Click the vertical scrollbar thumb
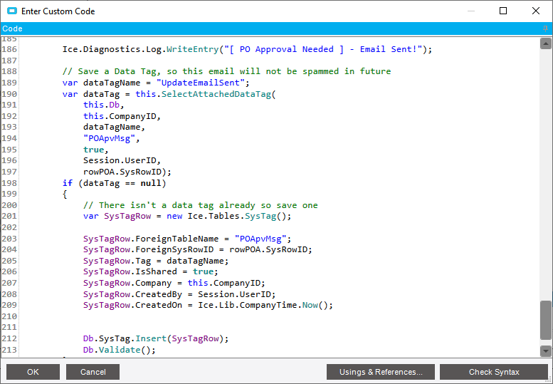The height and width of the screenshot is (384, 553). click(x=546, y=320)
